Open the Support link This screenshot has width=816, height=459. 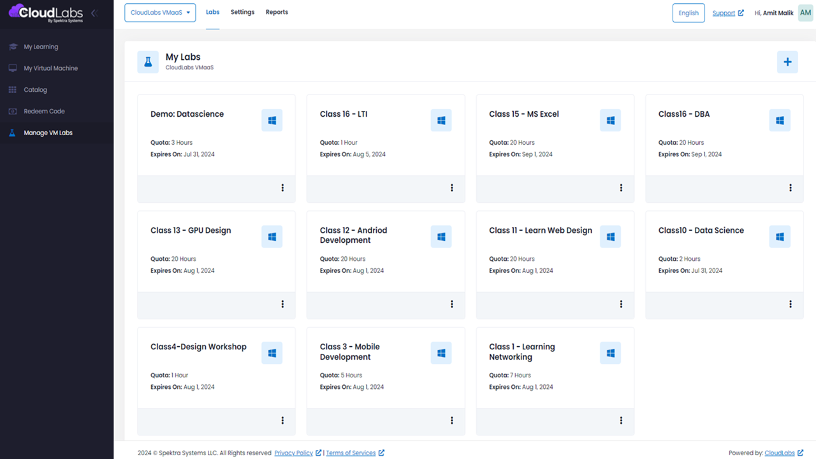pos(728,13)
